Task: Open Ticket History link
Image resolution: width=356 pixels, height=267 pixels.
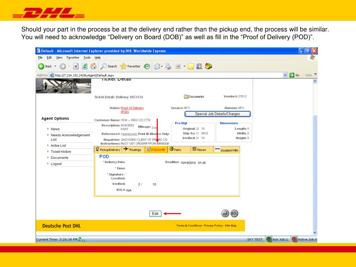Action: pyautogui.click(x=61, y=152)
